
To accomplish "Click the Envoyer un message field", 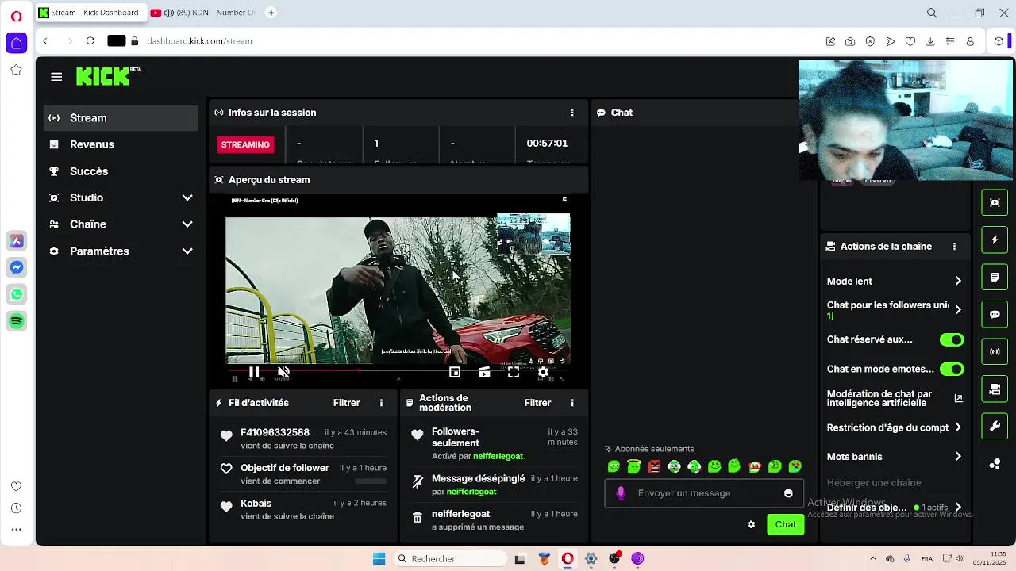I will pos(704,493).
